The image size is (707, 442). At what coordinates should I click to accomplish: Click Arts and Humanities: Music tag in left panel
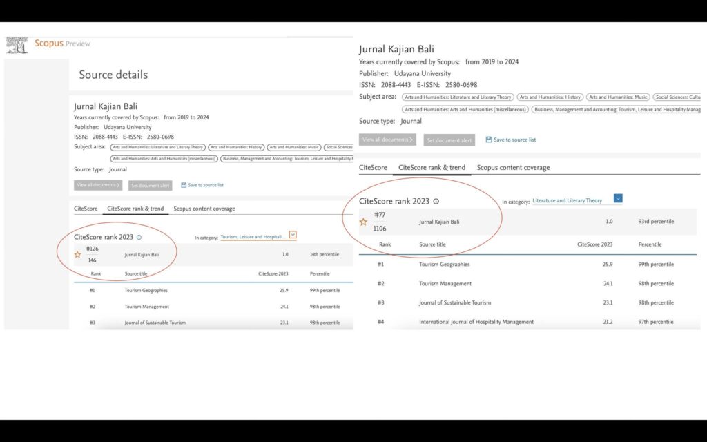(x=294, y=148)
